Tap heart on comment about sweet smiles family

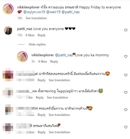pyautogui.click(x=126, y=75)
